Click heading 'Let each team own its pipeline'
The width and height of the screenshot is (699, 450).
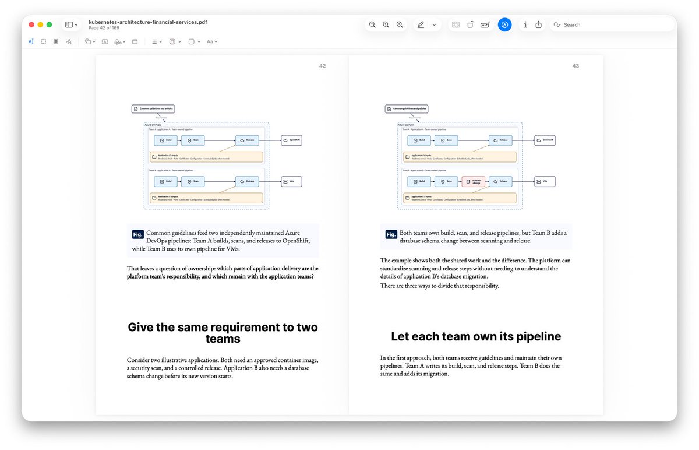coord(476,336)
